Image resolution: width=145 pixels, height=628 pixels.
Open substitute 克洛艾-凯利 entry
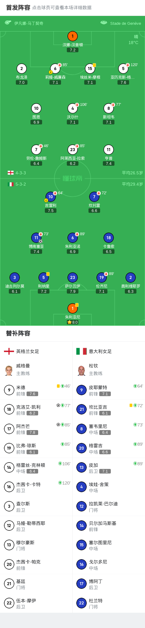(36, 409)
